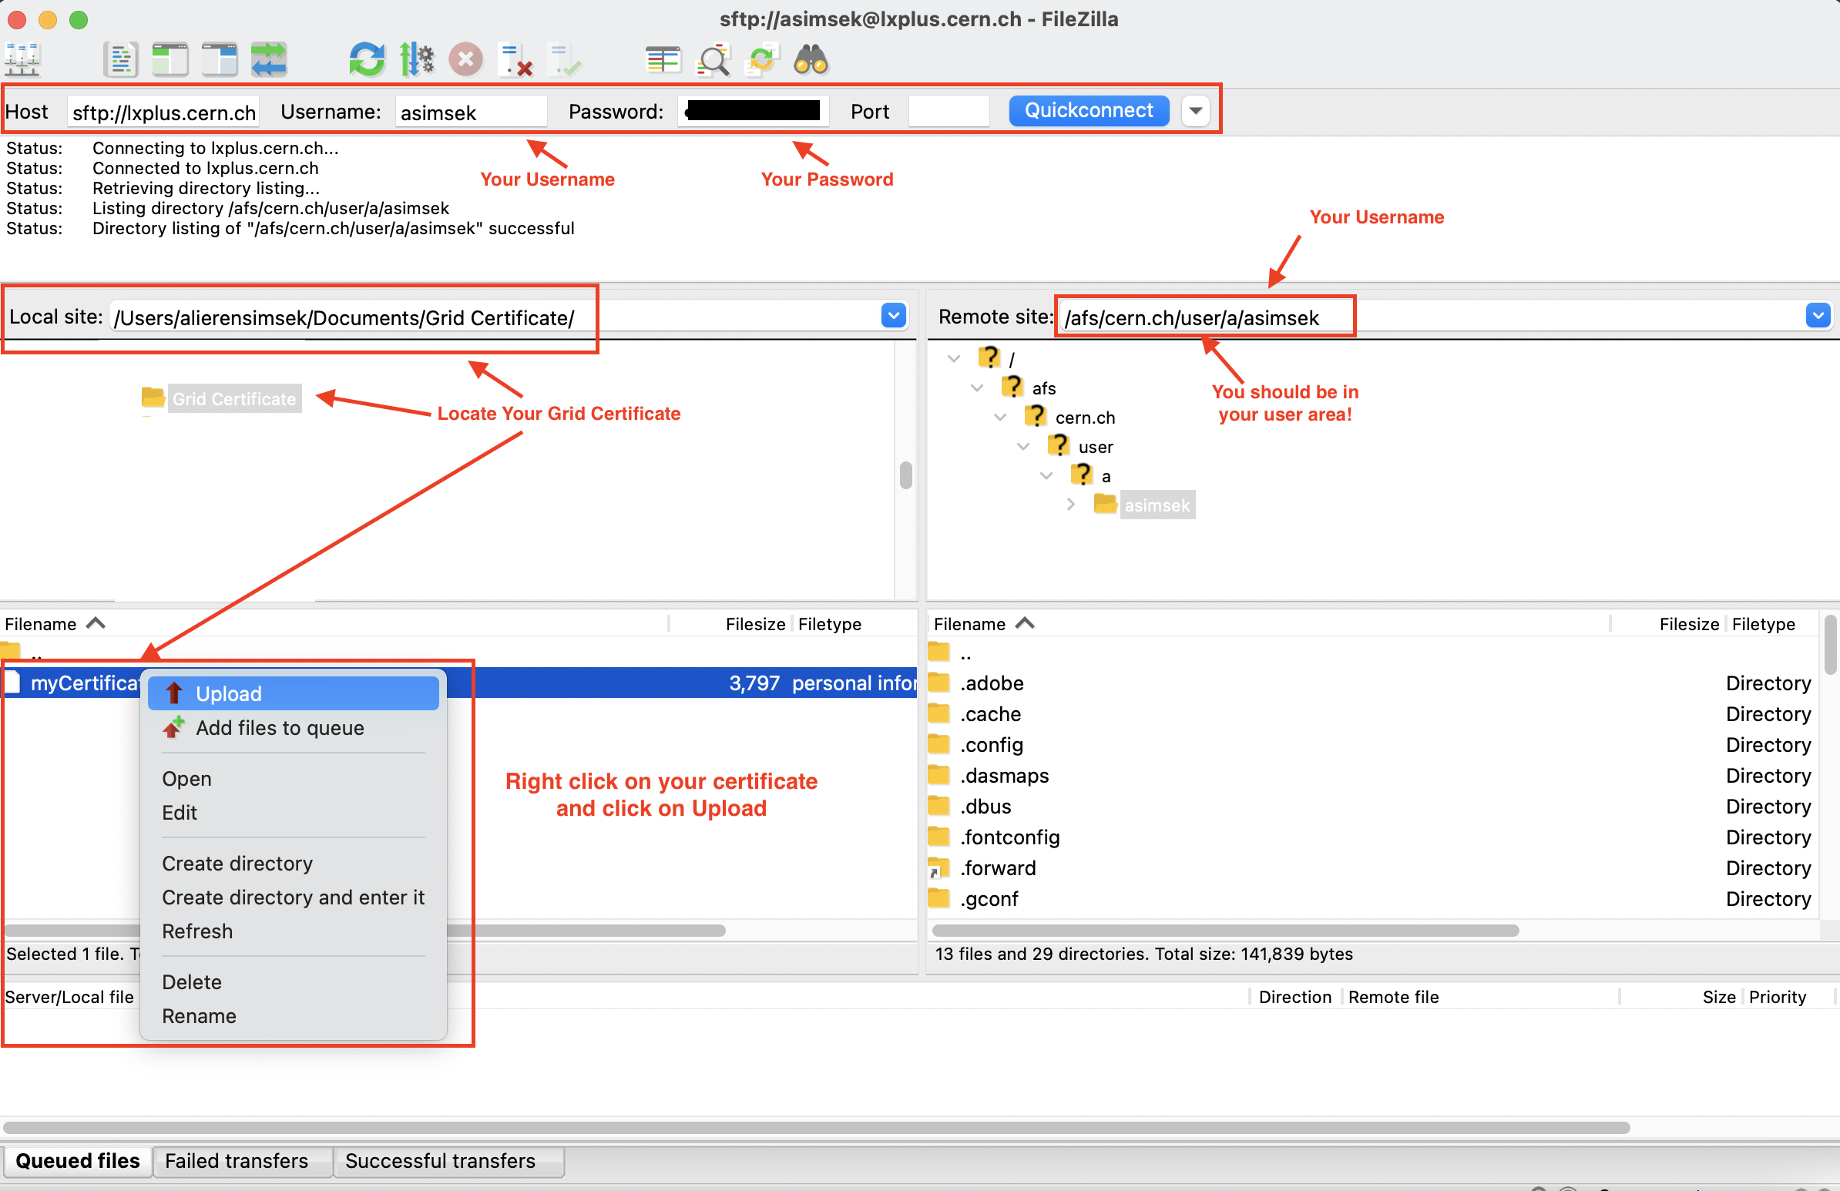
Task: Click the binoculars search remote files icon
Action: [811, 59]
